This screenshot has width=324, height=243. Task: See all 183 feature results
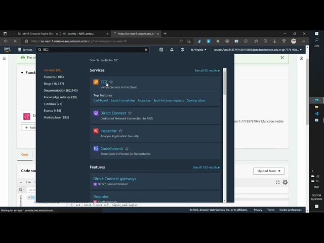click(x=206, y=168)
